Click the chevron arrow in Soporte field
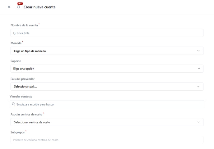 click(x=198, y=69)
